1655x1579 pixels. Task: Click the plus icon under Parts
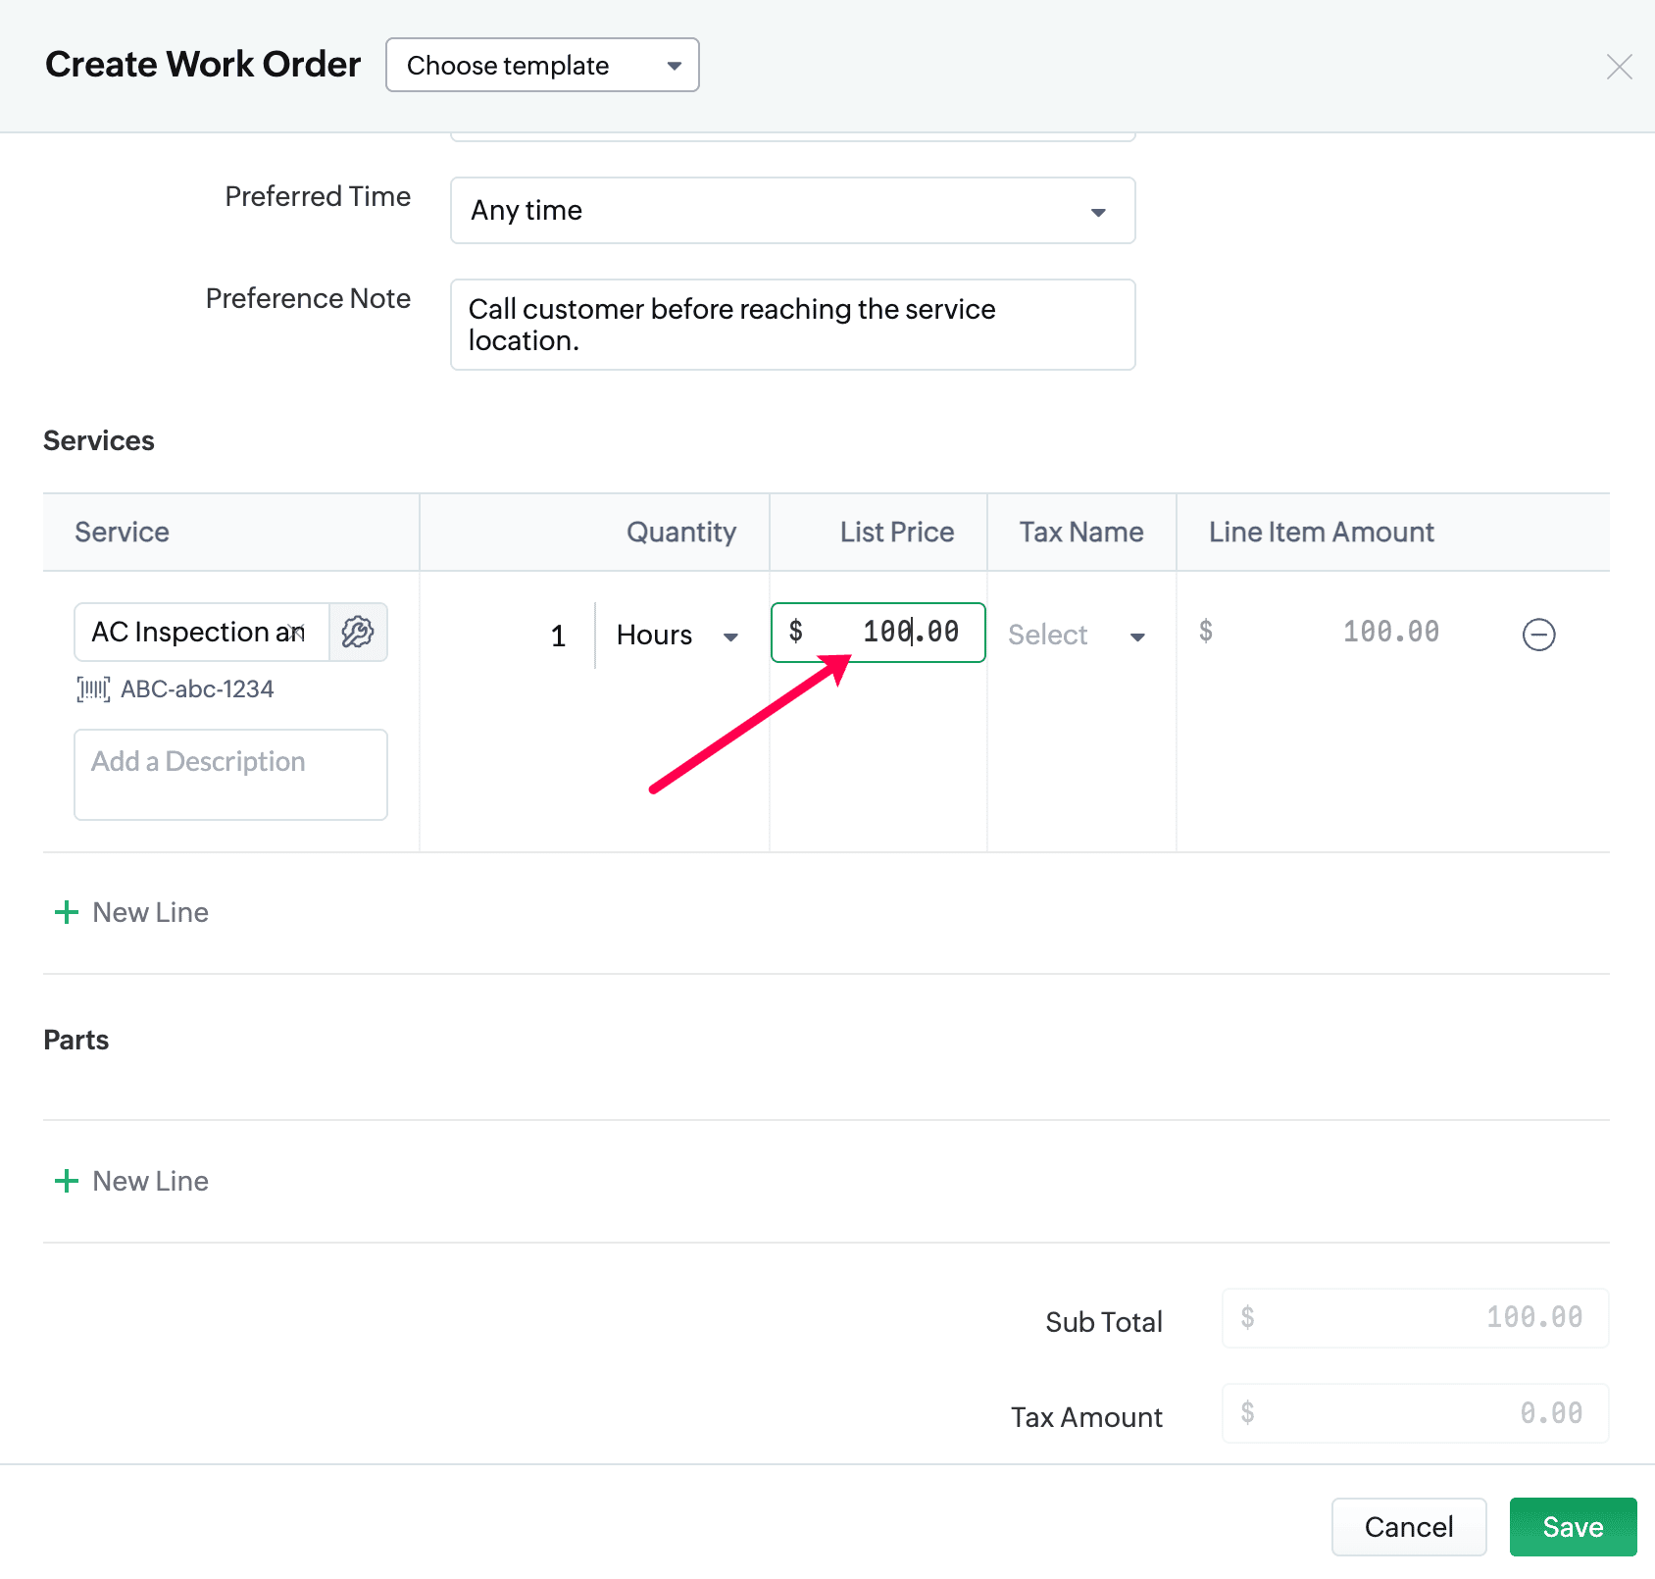[x=67, y=1181]
